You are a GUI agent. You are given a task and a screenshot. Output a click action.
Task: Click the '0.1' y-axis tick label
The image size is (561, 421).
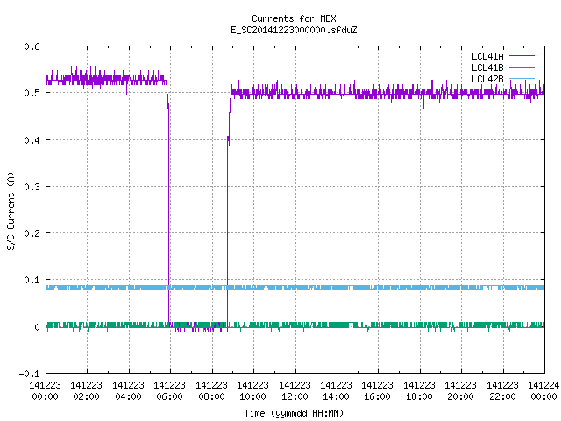[x=32, y=280]
